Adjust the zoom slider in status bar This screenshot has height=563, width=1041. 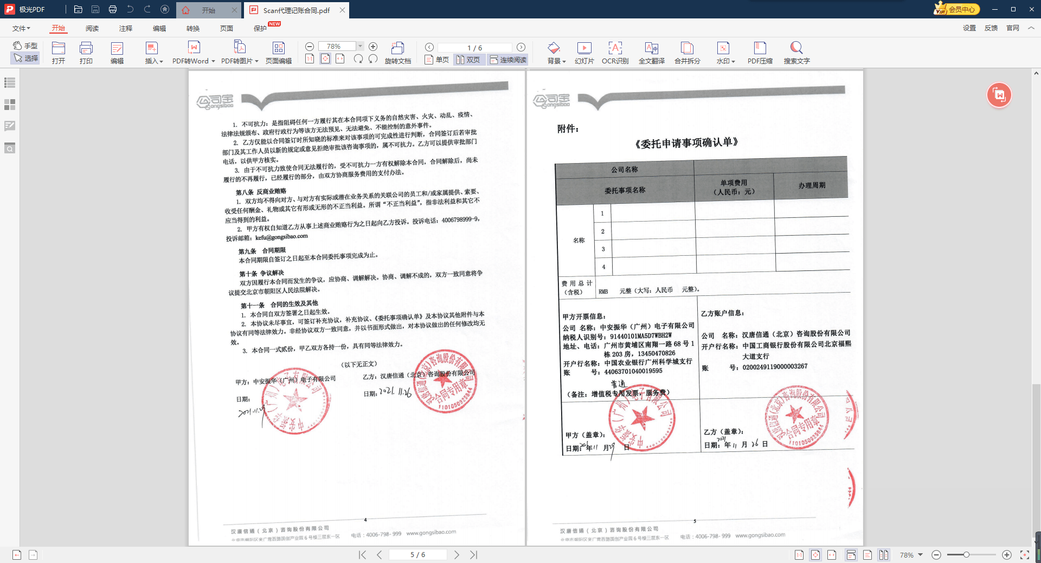[x=966, y=555]
